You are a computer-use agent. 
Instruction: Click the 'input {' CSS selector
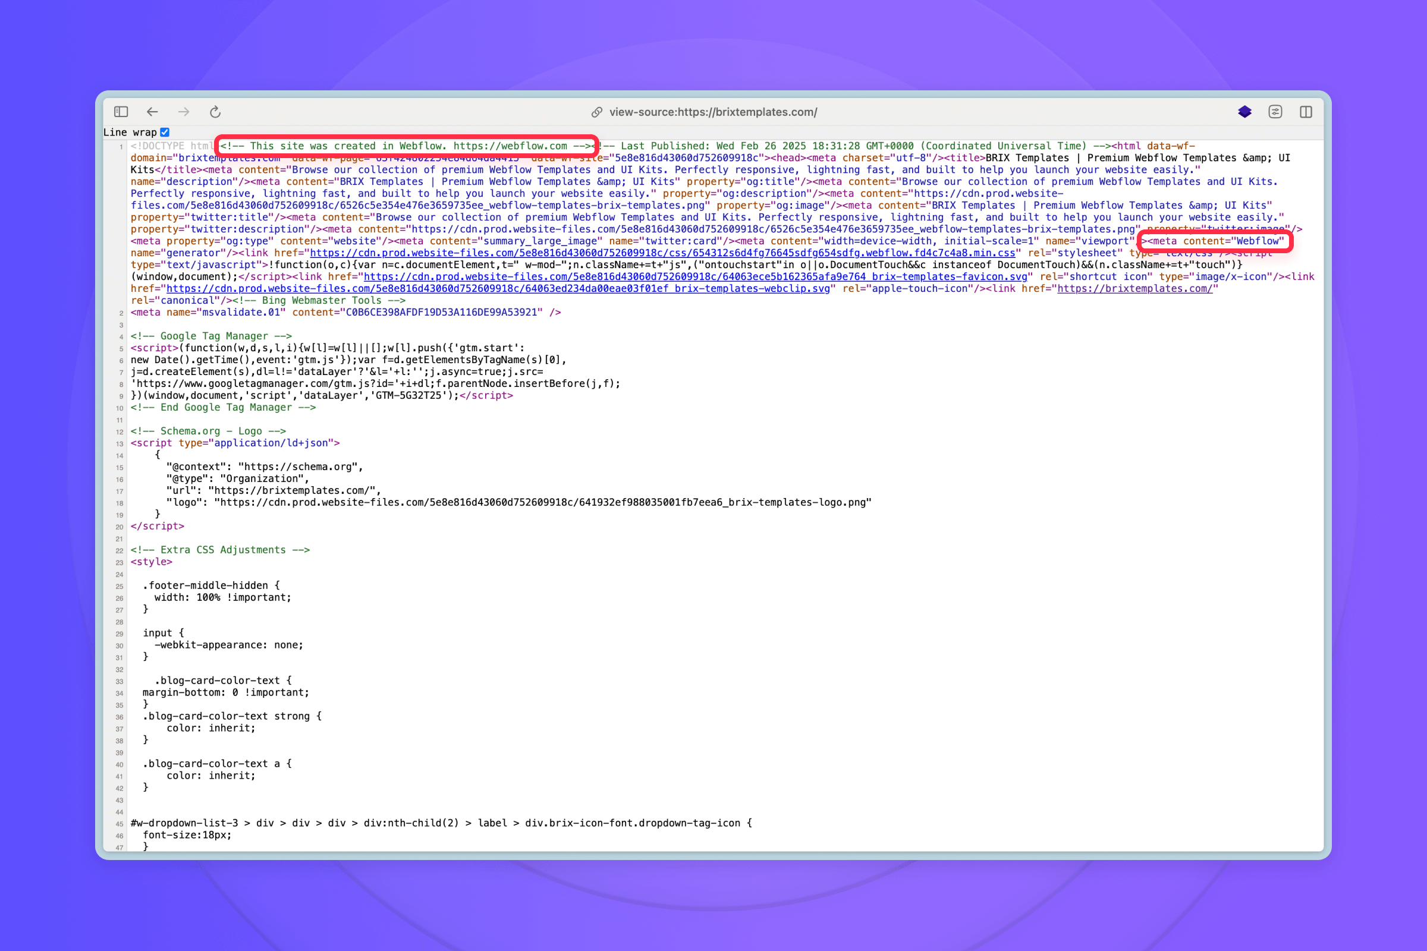163,633
